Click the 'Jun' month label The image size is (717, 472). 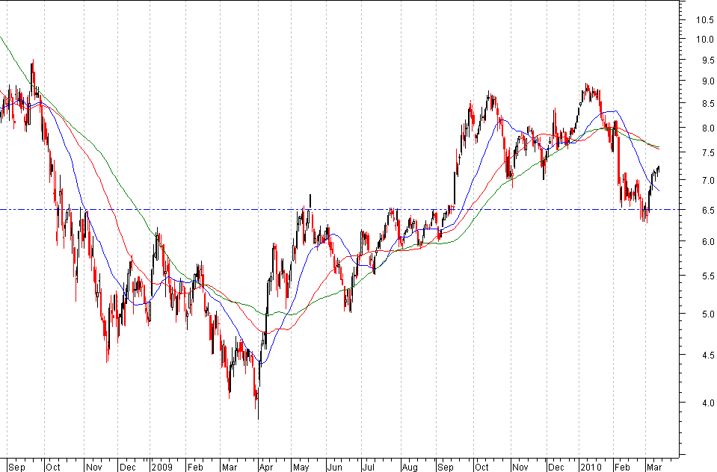point(335,467)
